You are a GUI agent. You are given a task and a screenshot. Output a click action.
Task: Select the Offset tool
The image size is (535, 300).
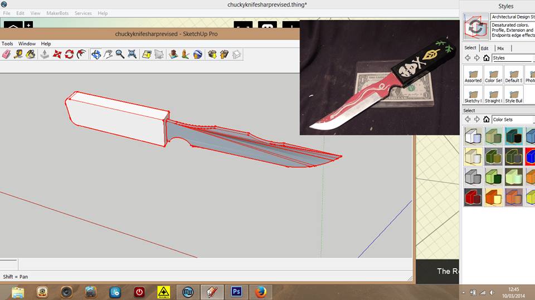coord(81,54)
